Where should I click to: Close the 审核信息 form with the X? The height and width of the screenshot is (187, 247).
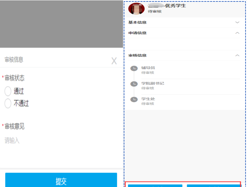pyautogui.click(x=114, y=61)
